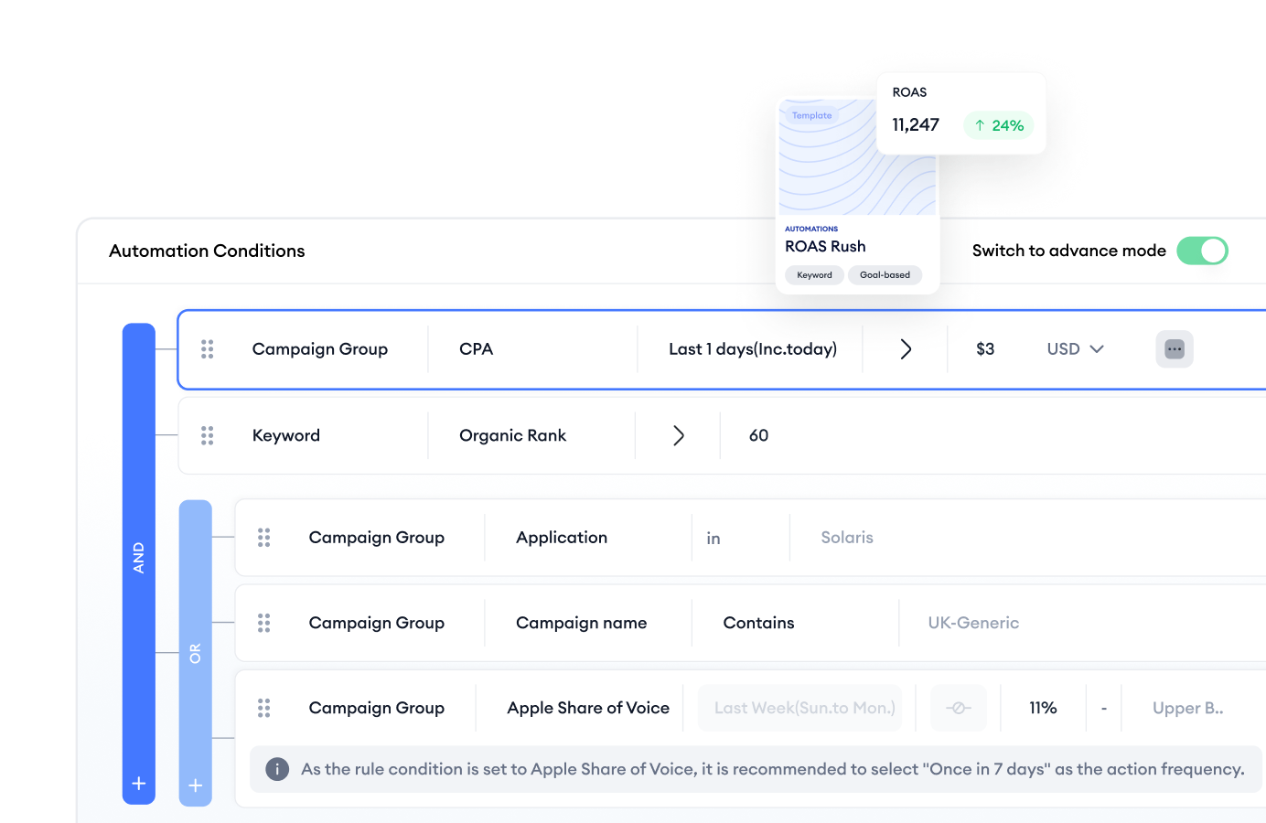The width and height of the screenshot is (1266, 823).
Task: Add a condition using the plus on the AND bar
Action: (x=139, y=784)
